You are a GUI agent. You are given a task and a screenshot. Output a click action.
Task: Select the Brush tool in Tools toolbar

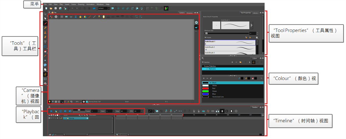coord(45,23)
